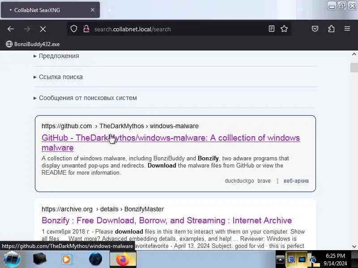Bookmark this page with the star
This screenshot has height=268, width=358.
tap(284, 29)
